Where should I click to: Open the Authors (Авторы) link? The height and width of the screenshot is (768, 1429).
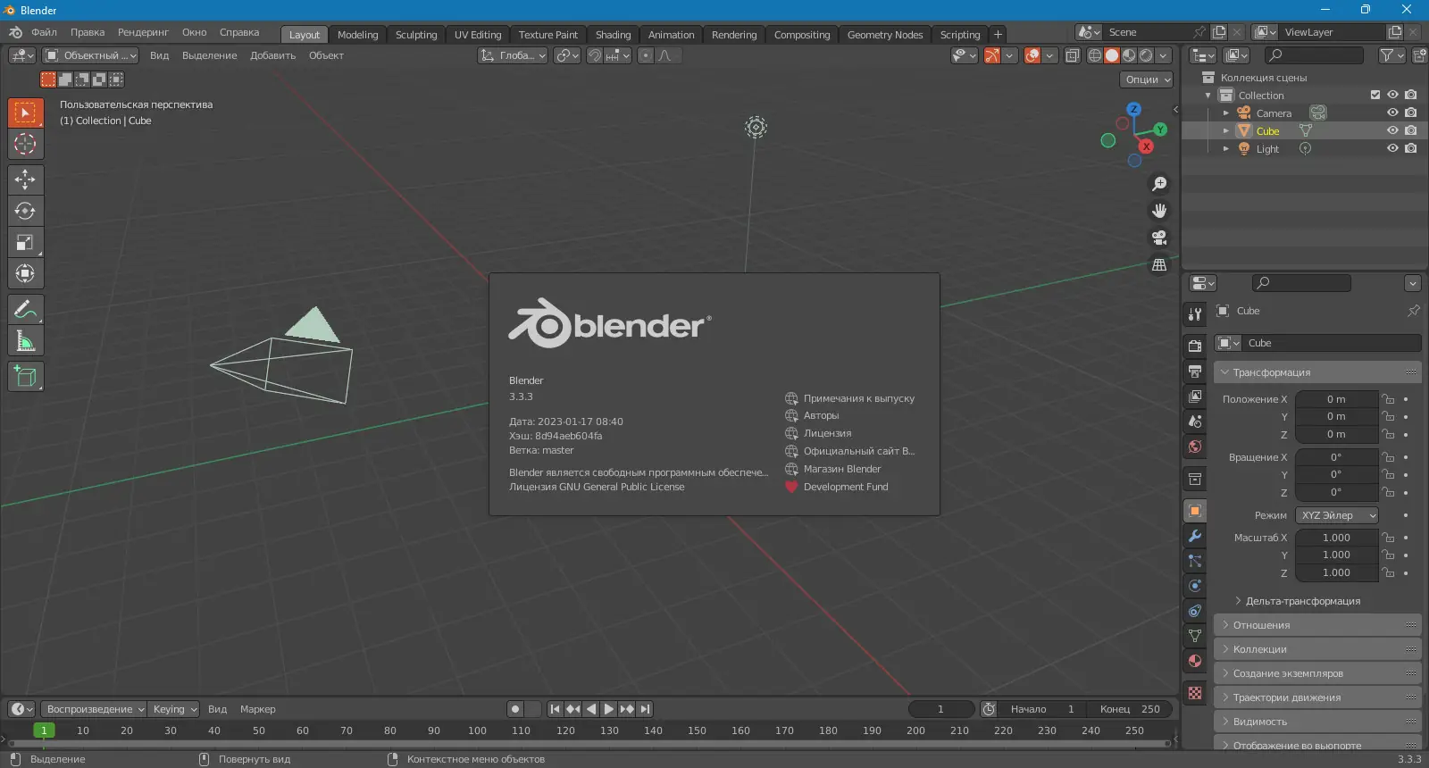(812, 415)
